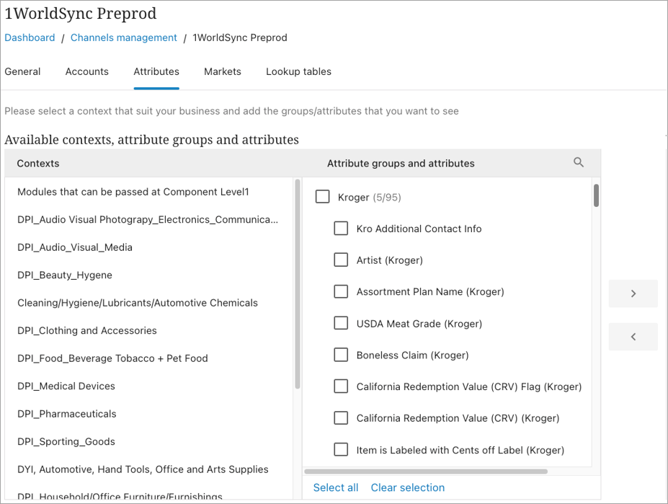Open the Lookup tables tab
Viewport: 668px width, 504px height.
click(x=298, y=71)
